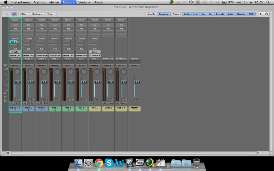
Task: Toggle the MIDI channel filter button
Action: (x=251, y=14)
